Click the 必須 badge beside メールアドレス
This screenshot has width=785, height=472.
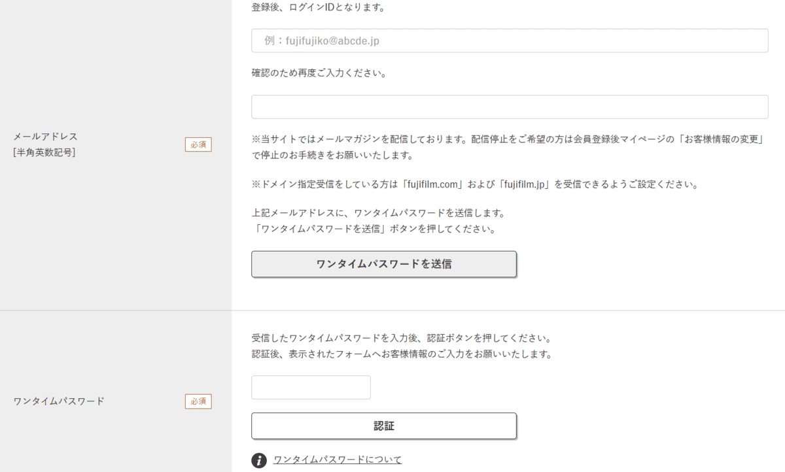pos(198,144)
